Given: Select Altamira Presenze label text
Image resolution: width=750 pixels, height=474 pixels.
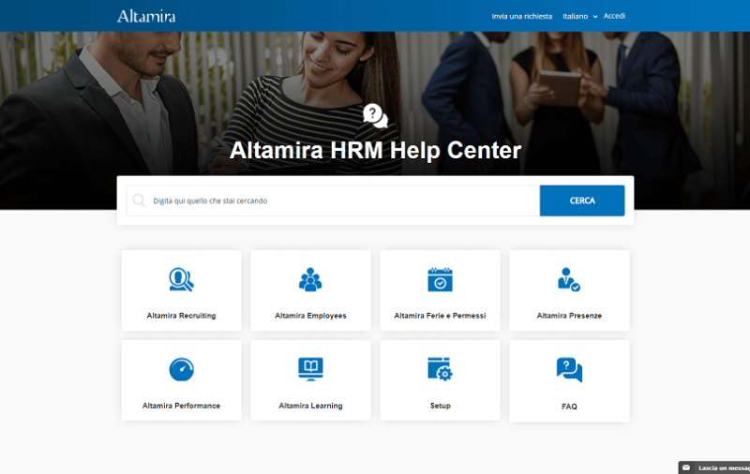Looking at the screenshot, I should point(569,316).
